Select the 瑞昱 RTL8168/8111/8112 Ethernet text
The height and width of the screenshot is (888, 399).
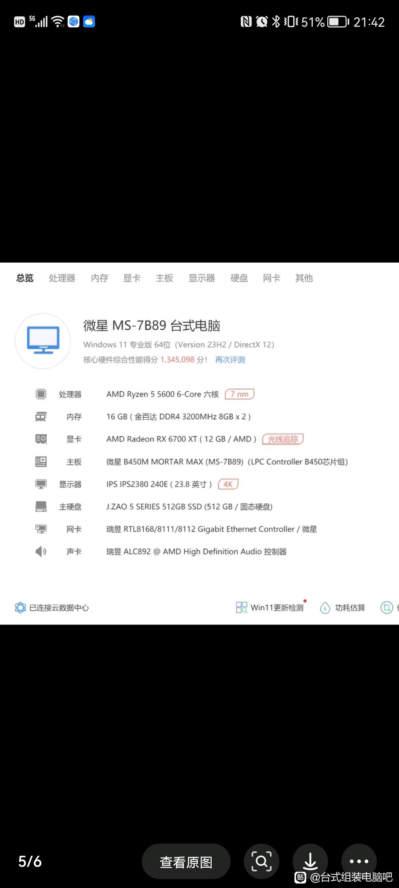pos(212,529)
